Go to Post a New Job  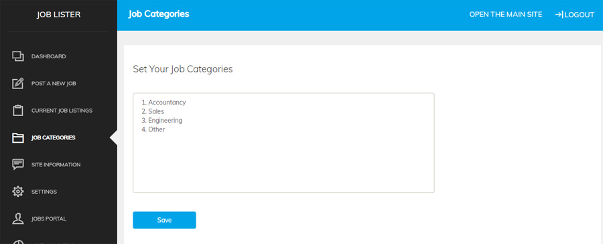[x=54, y=84]
